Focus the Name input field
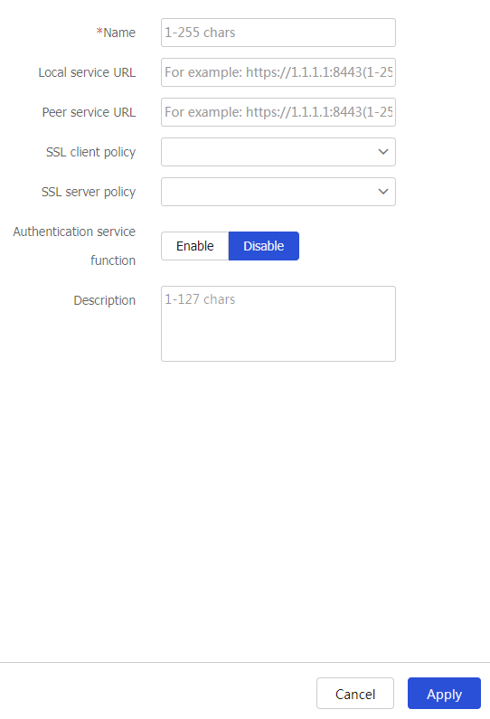The height and width of the screenshot is (719, 490). pos(278,33)
